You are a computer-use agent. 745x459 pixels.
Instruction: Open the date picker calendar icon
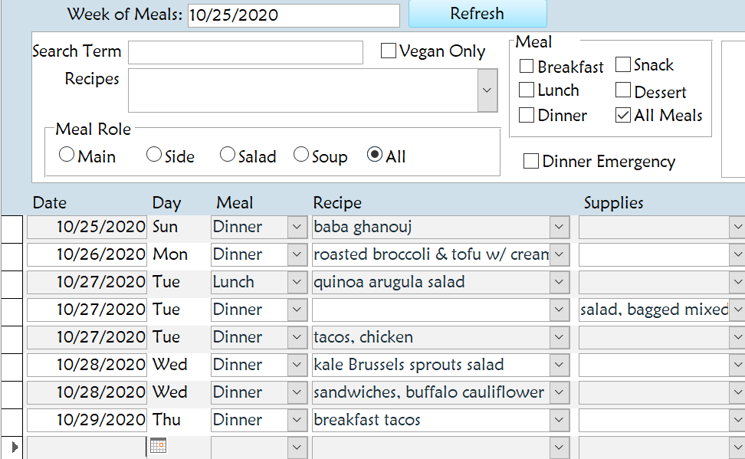tap(159, 446)
